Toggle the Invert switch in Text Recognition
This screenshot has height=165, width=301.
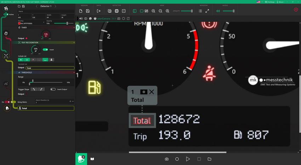coord(45,50)
